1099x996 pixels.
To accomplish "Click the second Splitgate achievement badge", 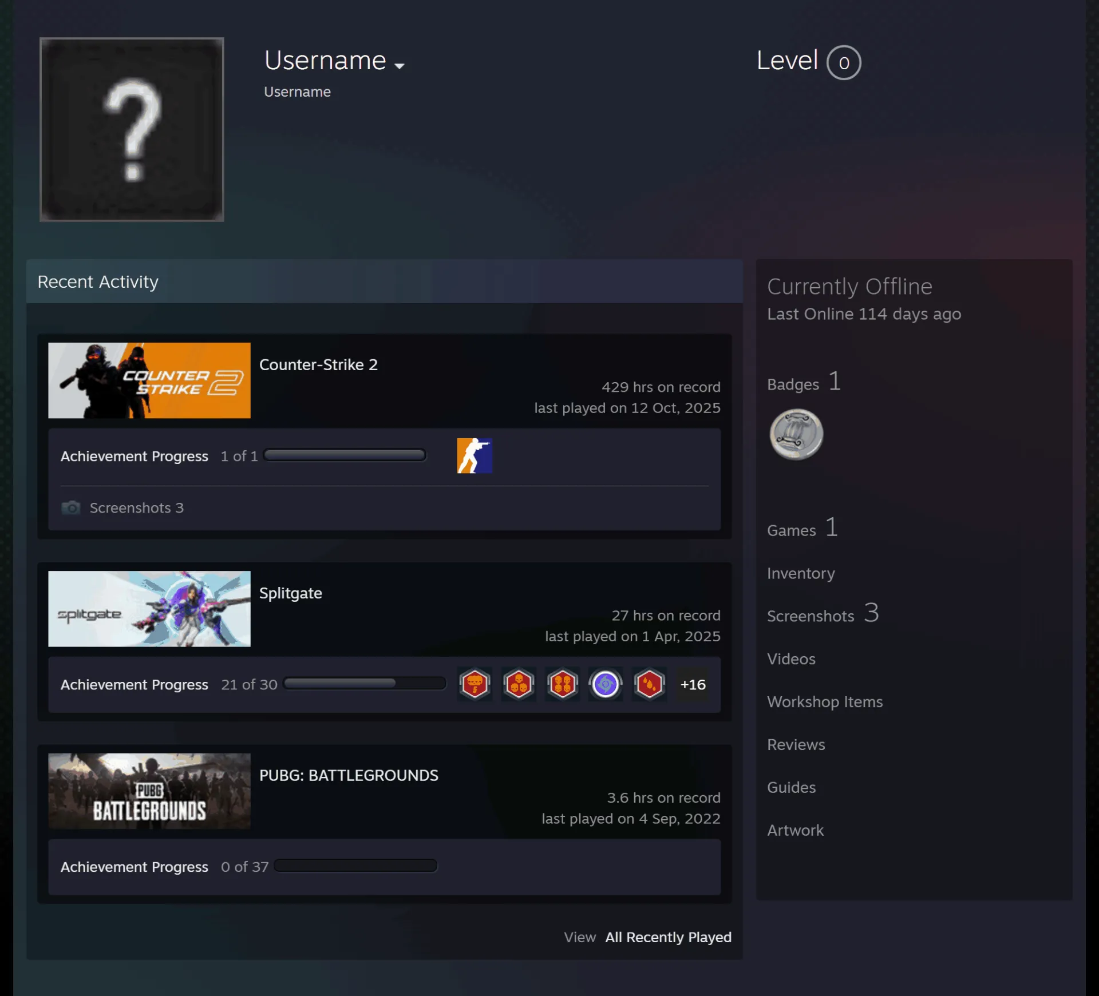I will [x=519, y=684].
